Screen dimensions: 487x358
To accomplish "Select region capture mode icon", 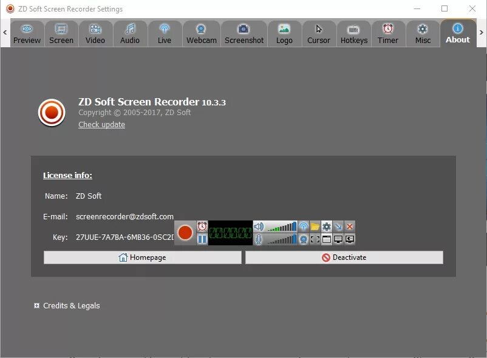I will 315,239.
